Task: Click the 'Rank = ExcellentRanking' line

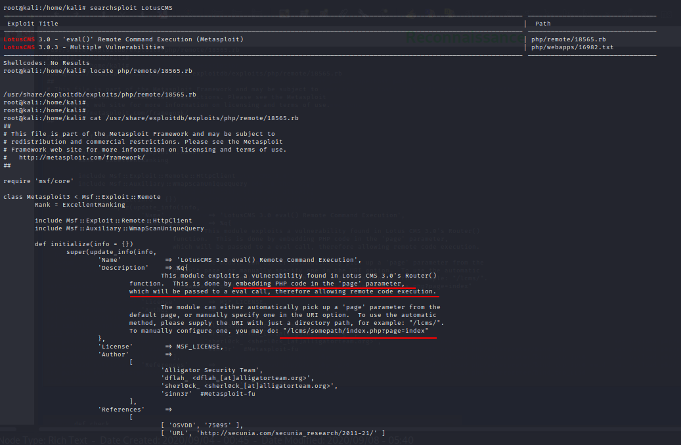Action: click(80, 205)
